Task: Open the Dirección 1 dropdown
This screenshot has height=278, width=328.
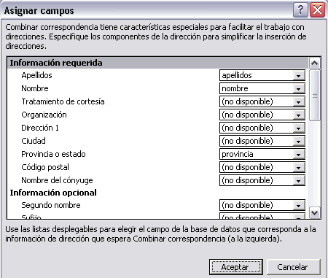Action: [x=298, y=128]
